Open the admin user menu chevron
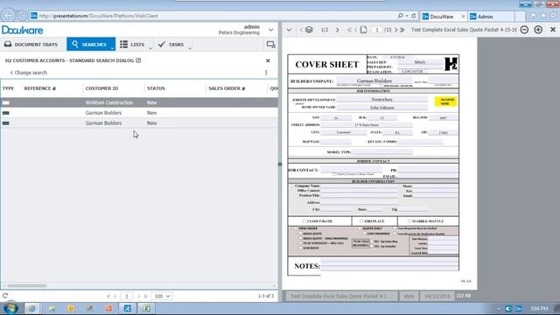 pyautogui.click(x=270, y=30)
